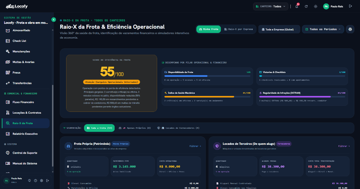The width and height of the screenshot is (360, 189).
Task: Open Todos os Períodos dropdown
Action: [323, 29]
